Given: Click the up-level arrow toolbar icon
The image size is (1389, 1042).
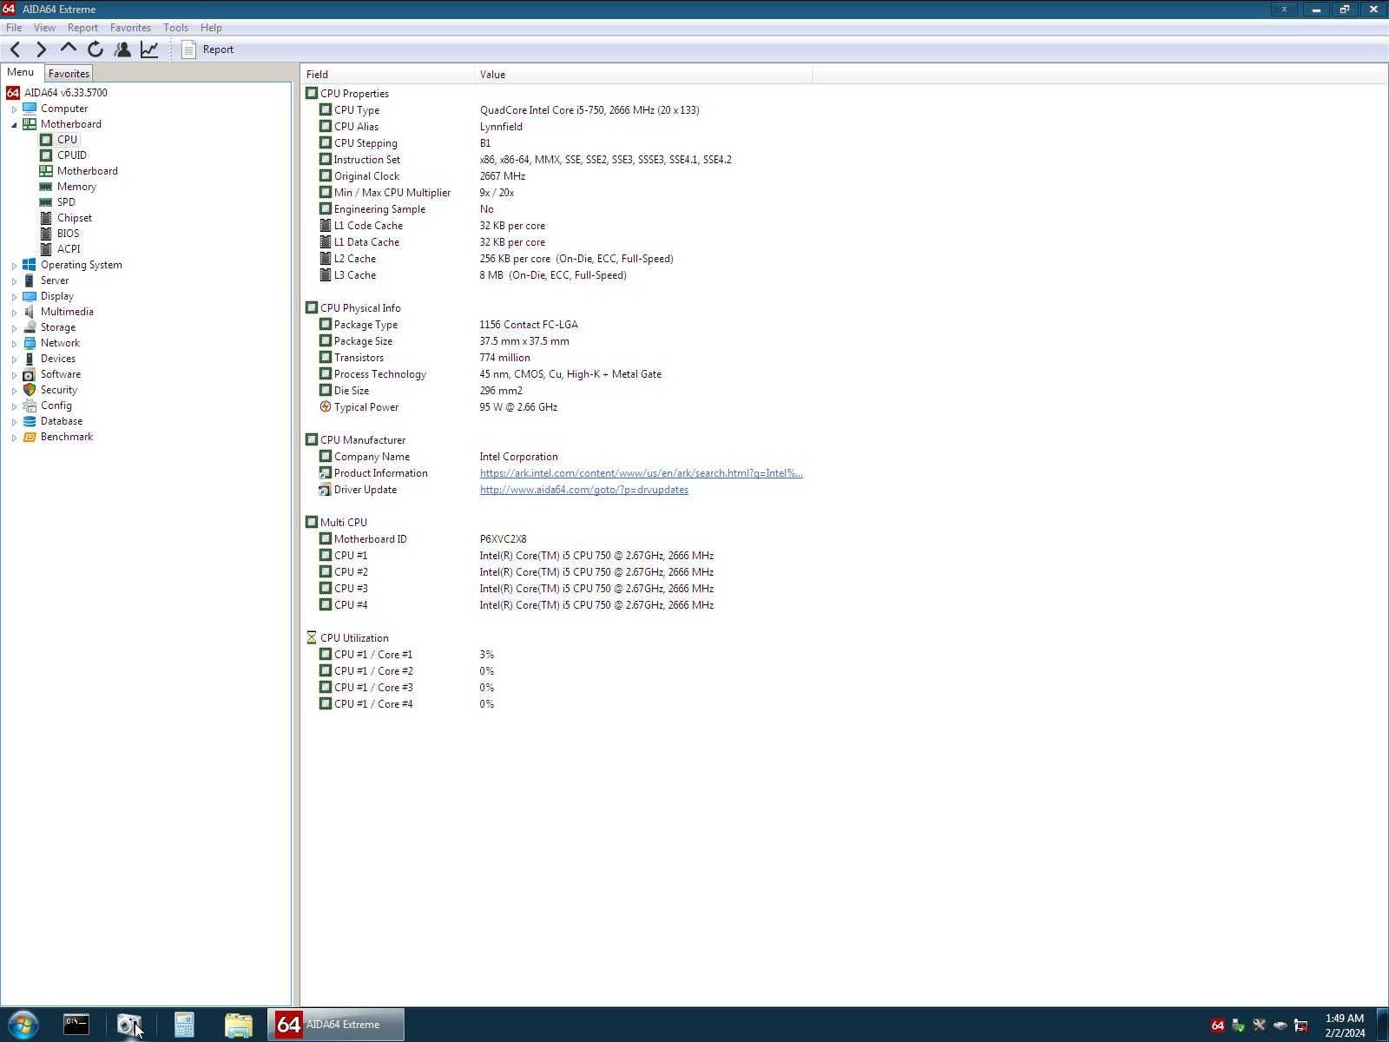Looking at the screenshot, I should 68,49.
